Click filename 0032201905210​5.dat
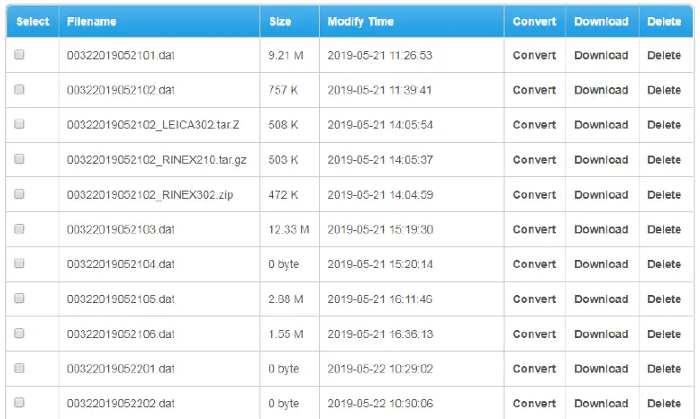 click(121, 299)
